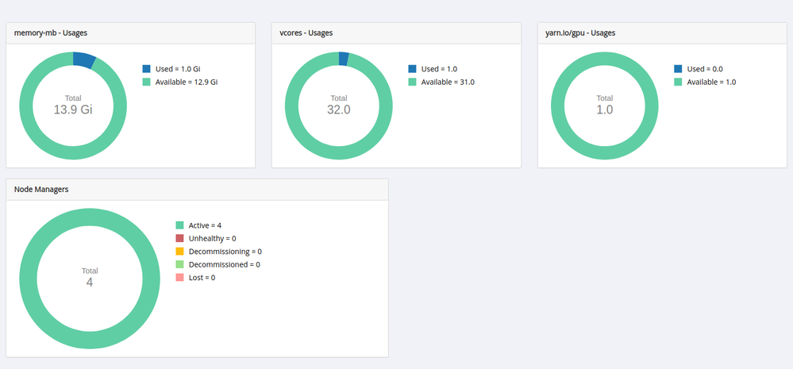
Task: Click the 'Node Managers' panel header
Action: [197, 190]
